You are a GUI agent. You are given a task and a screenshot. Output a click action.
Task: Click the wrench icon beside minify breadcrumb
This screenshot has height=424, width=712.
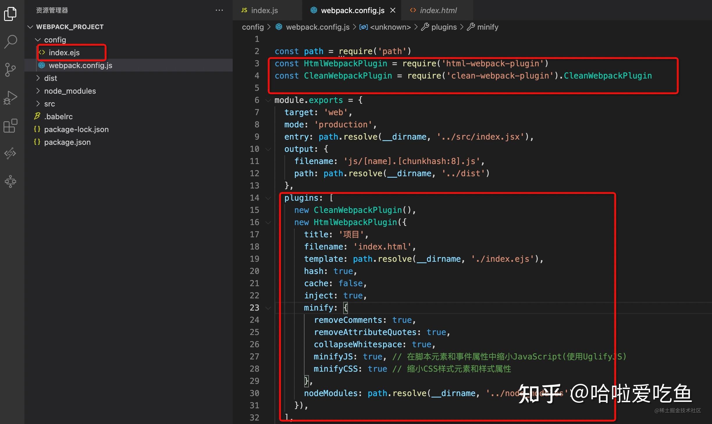471,27
